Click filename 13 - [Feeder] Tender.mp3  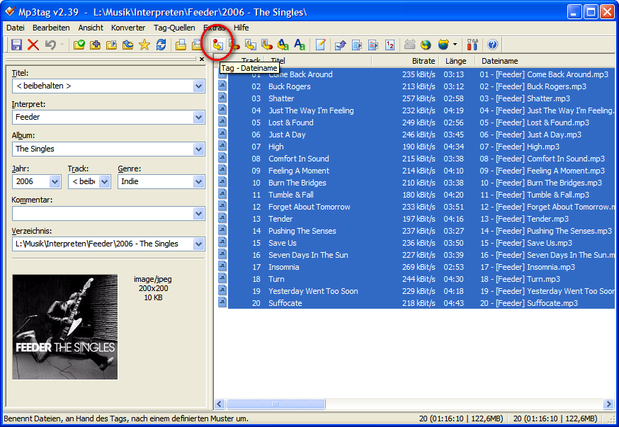point(524,219)
